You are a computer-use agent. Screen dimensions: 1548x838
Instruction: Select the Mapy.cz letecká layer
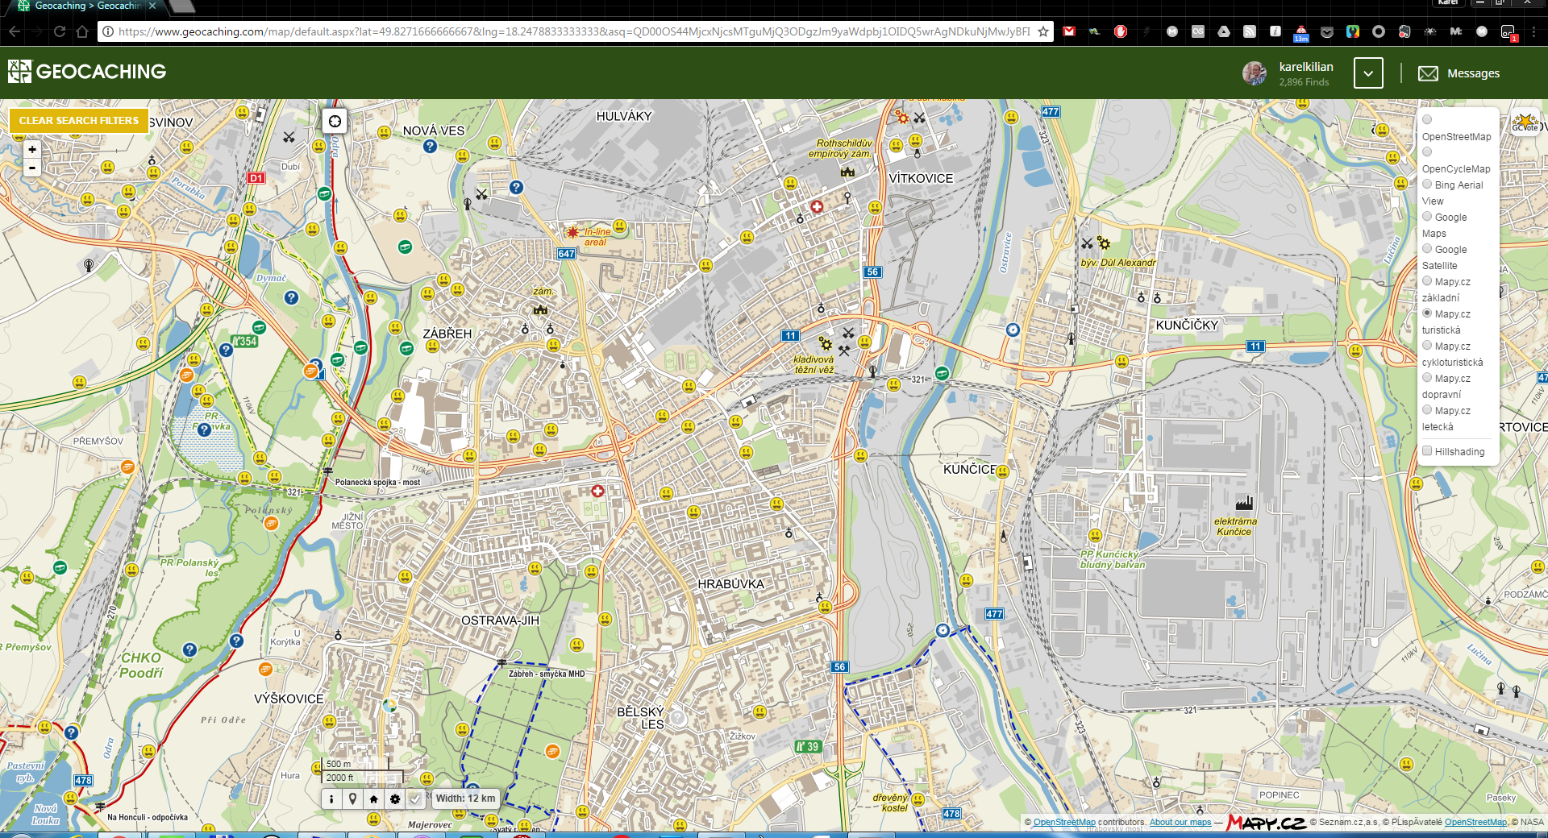[1427, 410]
